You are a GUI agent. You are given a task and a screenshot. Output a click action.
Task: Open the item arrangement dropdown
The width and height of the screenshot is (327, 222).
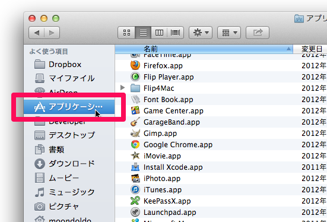coord(229,33)
